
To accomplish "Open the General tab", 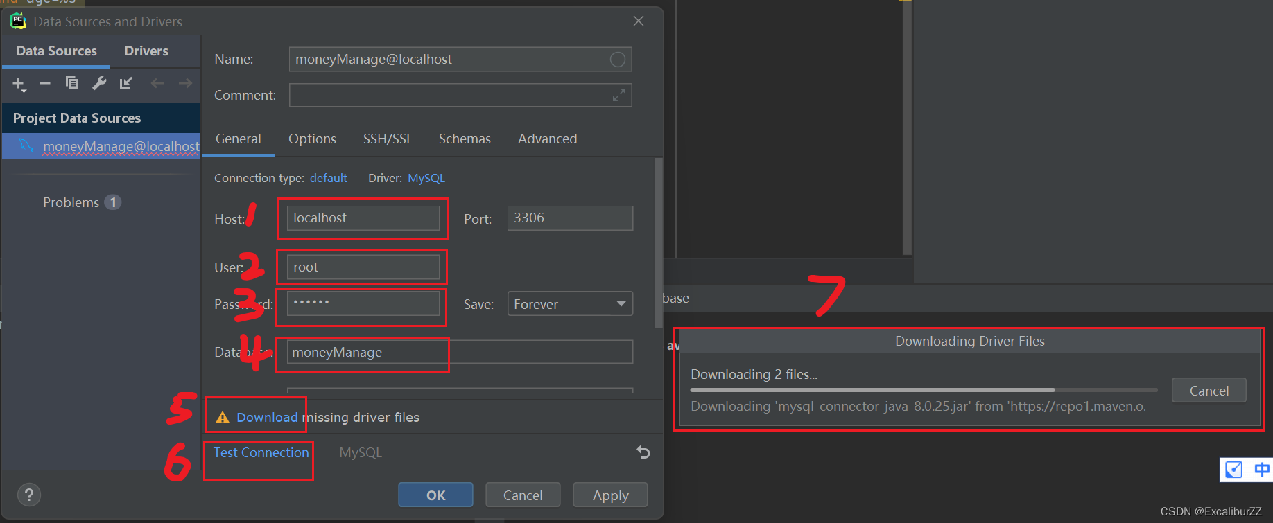I will (239, 139).
